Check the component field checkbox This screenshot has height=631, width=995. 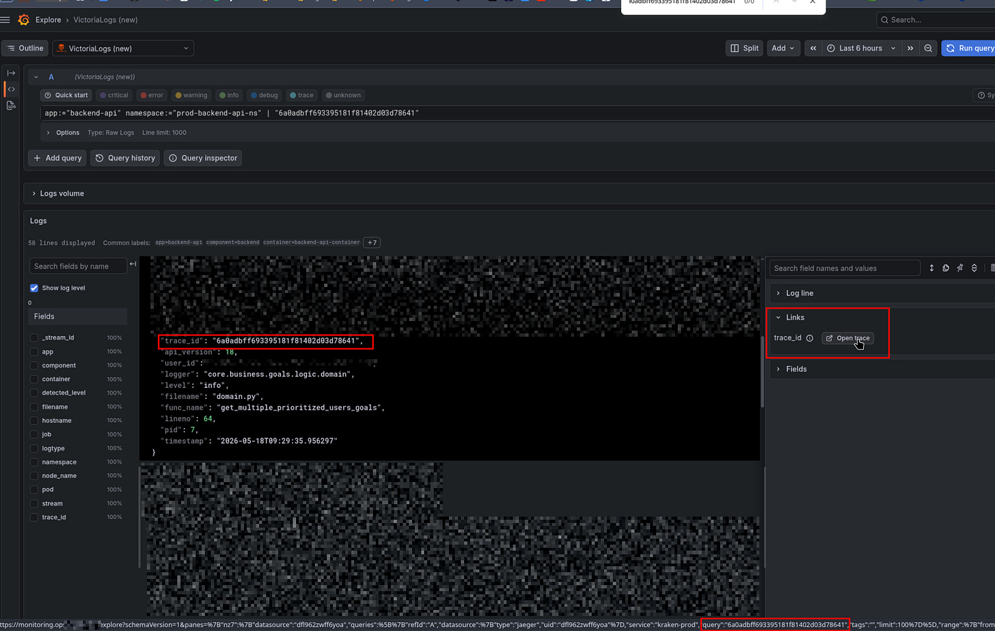[x=34, y=365]
